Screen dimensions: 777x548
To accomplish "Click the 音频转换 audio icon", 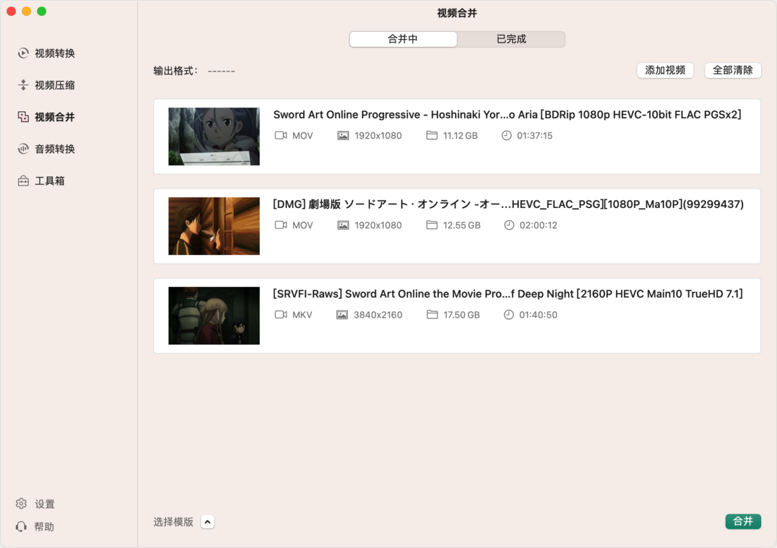I will [23, 148].
